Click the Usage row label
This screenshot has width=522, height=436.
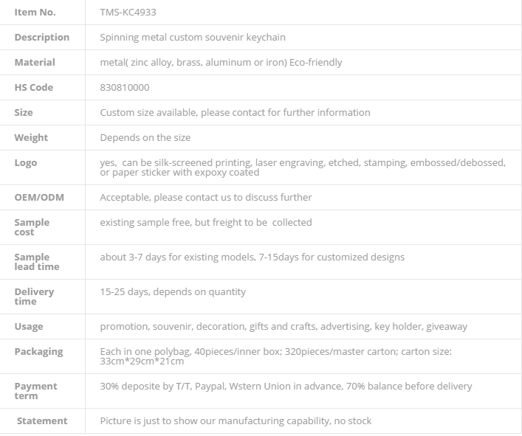click(x=29, y=327)
